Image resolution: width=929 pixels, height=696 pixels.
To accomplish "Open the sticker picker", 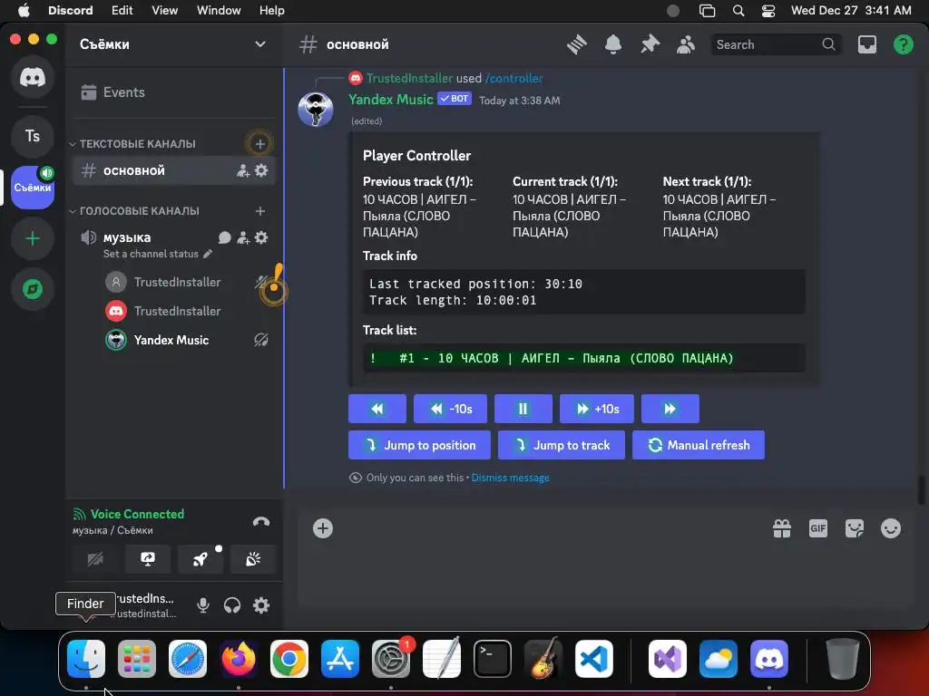I will click(x=855, y=528).
